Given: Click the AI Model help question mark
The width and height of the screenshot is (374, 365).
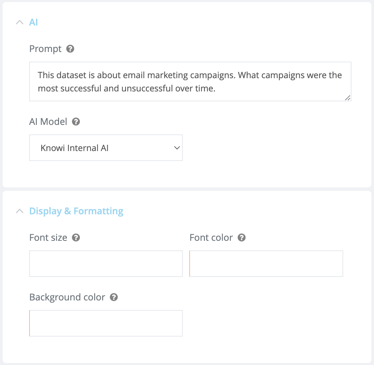Looking at the screenshot, I should pyautogui.click(x=76, y=122).
